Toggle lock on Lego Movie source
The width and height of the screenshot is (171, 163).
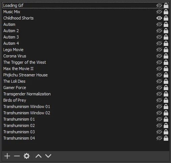coord(166,50)
